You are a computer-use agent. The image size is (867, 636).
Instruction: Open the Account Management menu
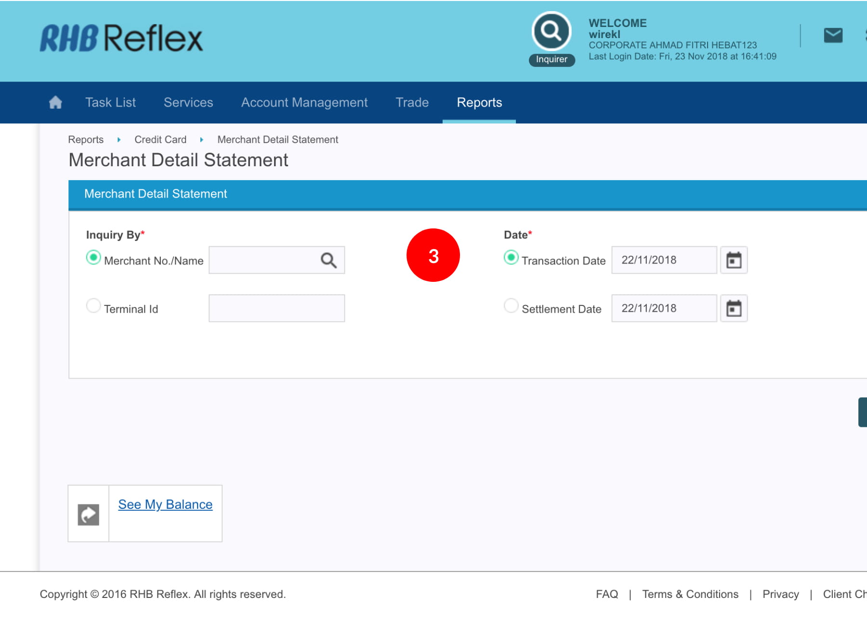coord(304,103)
